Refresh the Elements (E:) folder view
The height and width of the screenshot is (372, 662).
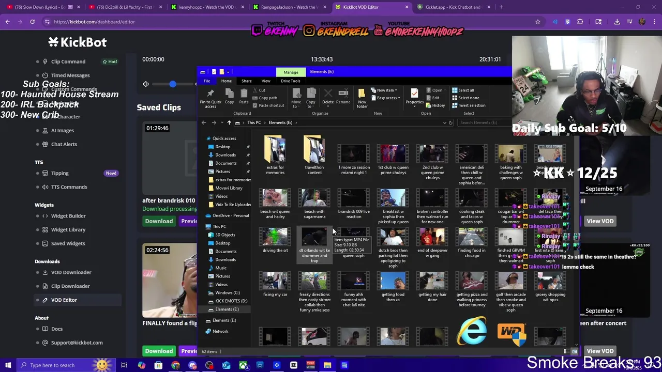point(450,122)
